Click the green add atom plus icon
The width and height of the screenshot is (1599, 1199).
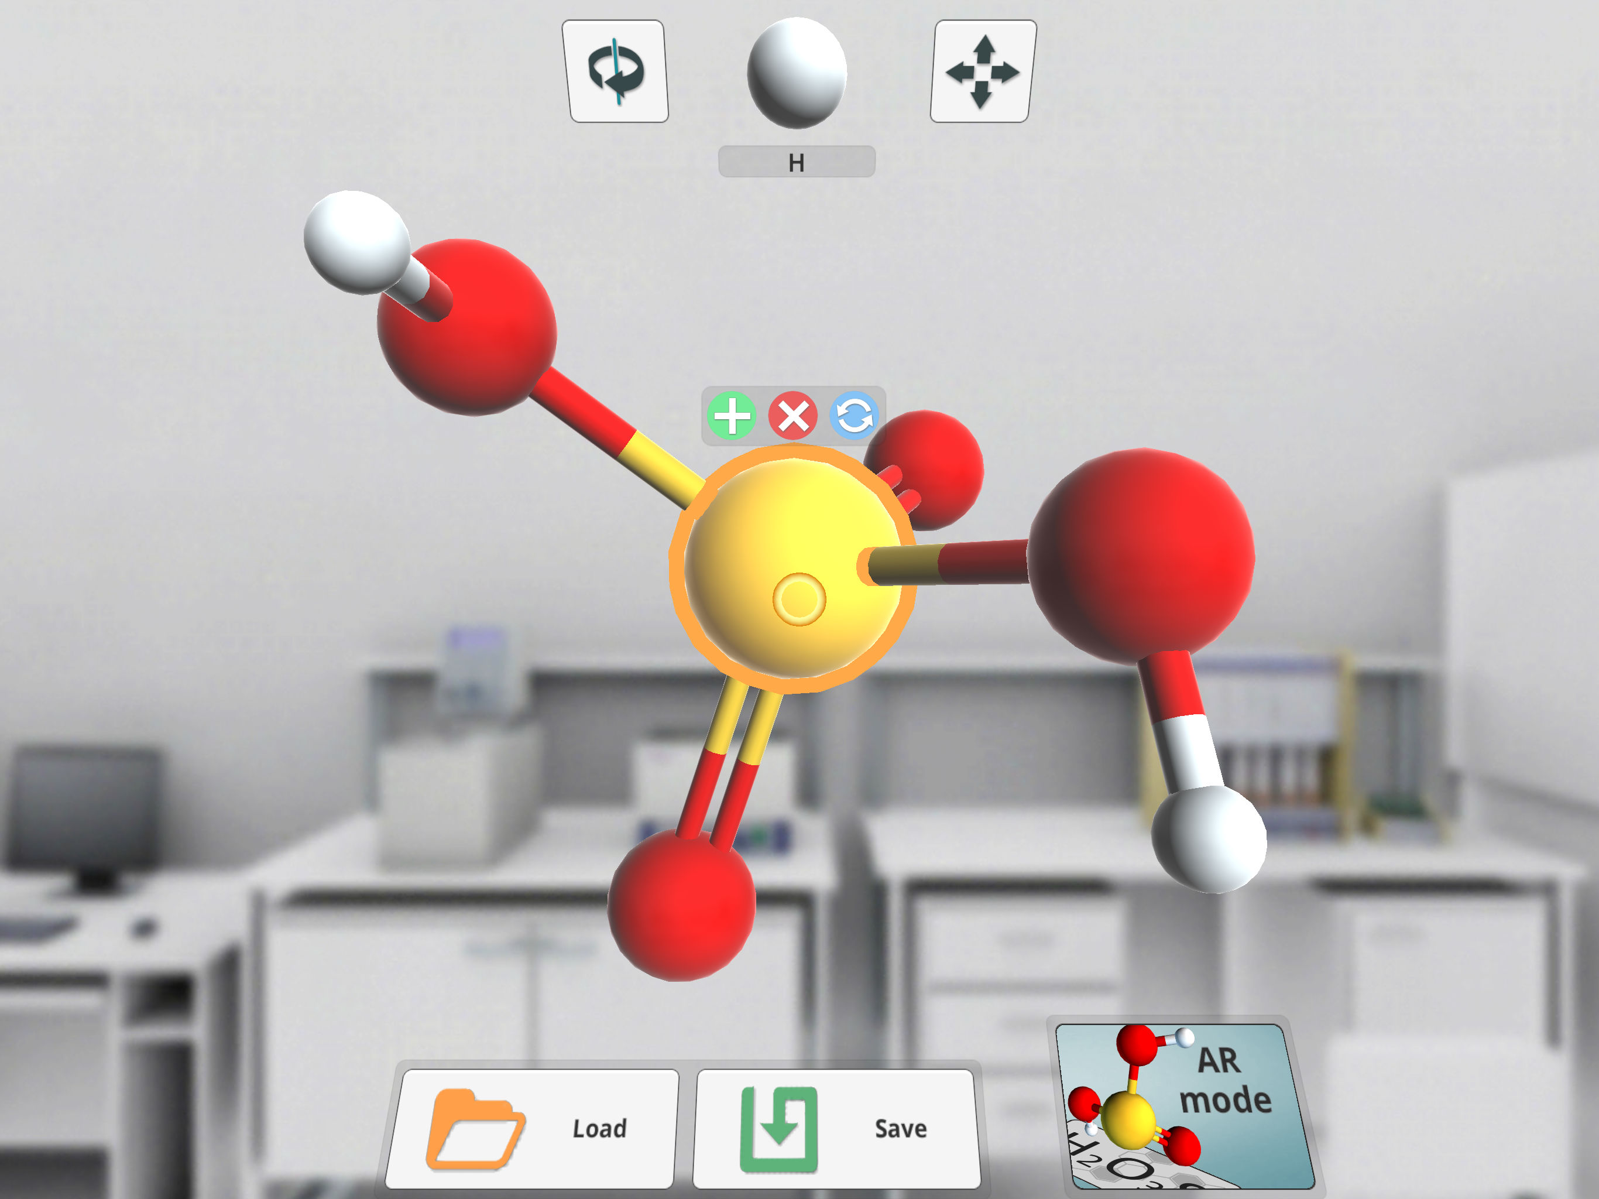coord(732,416)
